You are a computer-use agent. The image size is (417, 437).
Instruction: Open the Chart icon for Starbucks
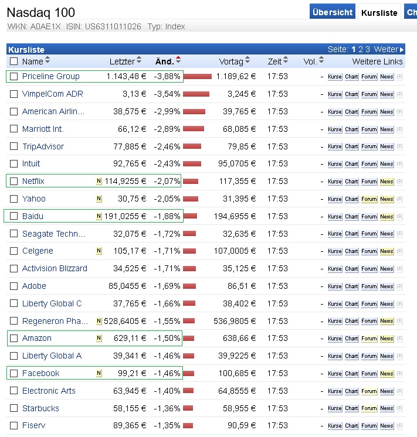tap(351, 409)
